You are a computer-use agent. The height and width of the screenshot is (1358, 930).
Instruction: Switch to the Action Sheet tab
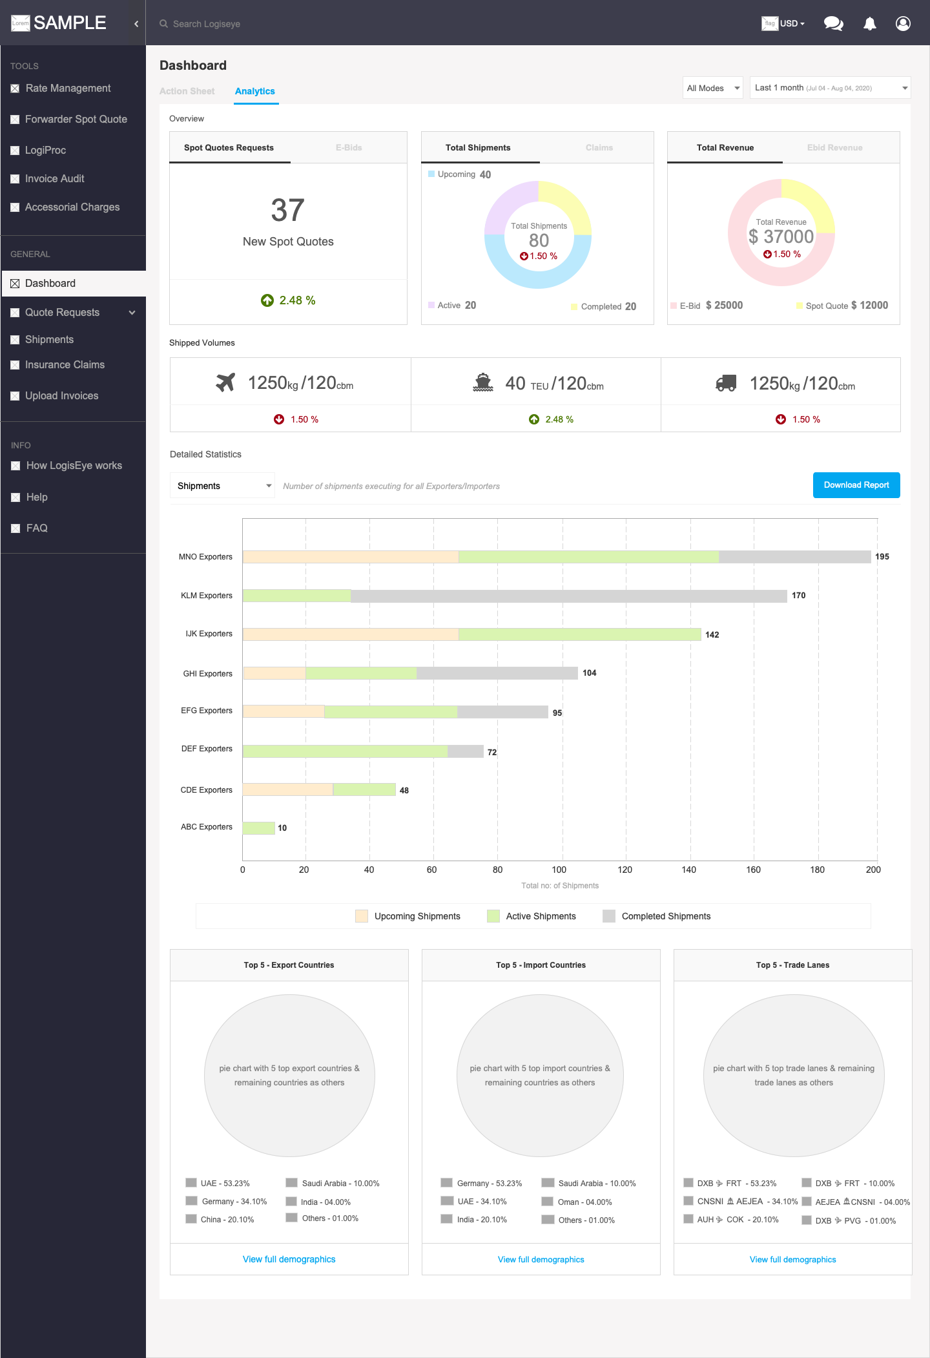(187, 91)
